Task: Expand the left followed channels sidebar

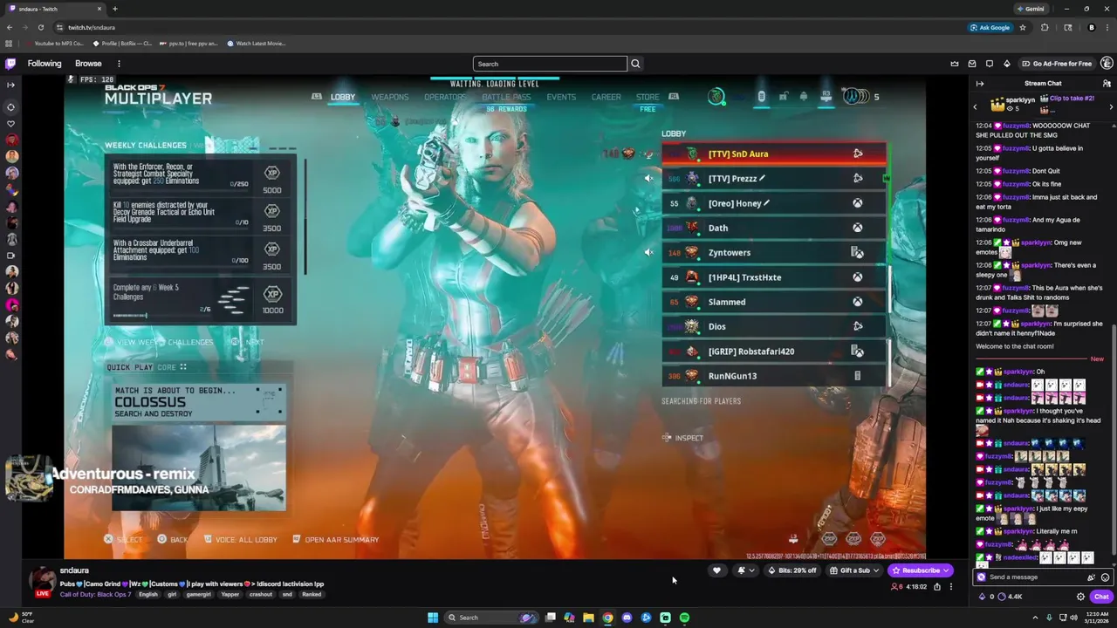Action: click(x=10, y=85)
